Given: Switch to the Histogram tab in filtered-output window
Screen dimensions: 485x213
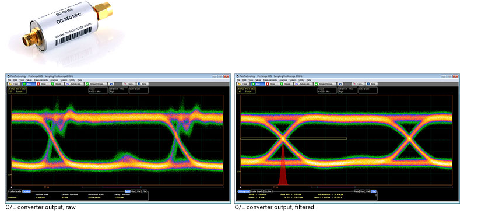Looking at the screenshot, I should [244, 191].
